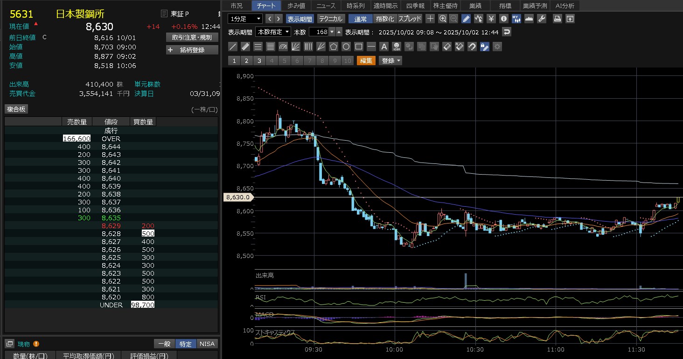The image size is (683, 359).
Task: Click the zoom-in magnifier icon
Action: (443, 19)
